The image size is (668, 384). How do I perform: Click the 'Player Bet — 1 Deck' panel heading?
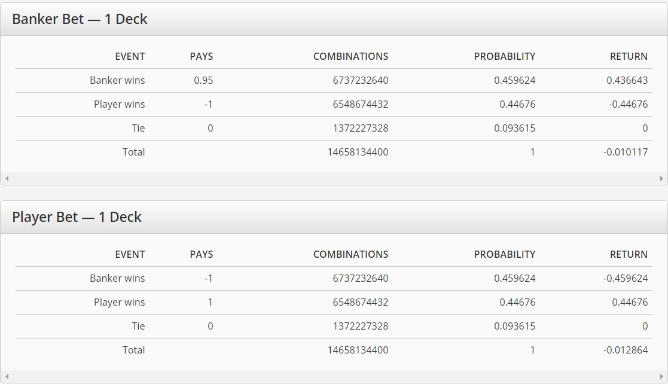(77, 217)
